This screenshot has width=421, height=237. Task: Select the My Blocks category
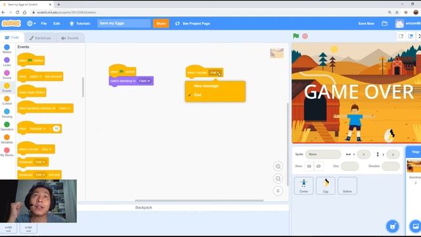(7, 152)
